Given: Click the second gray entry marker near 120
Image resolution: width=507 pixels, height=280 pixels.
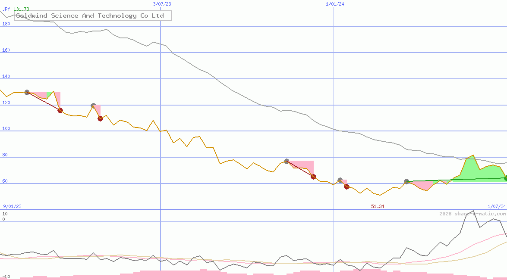Looking at the screenshot, I should coord(93,106).
